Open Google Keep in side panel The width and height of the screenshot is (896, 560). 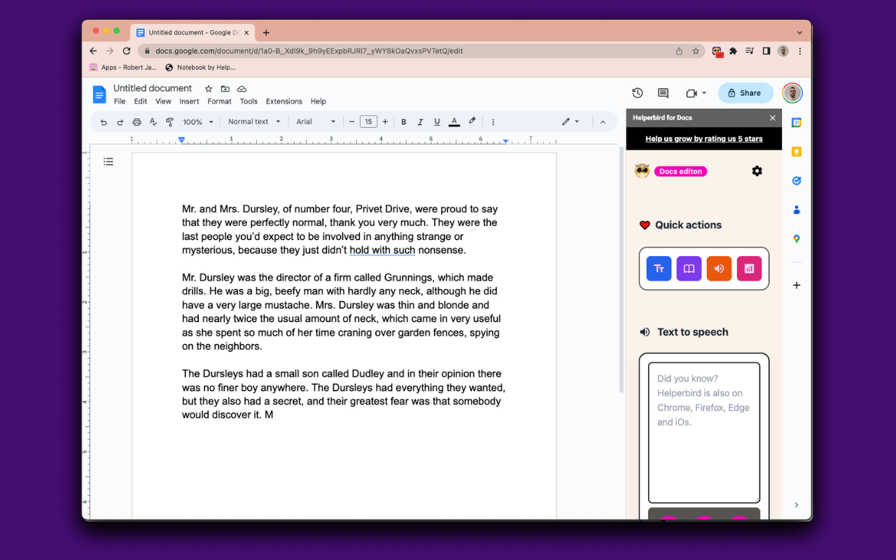click(797, 152)
